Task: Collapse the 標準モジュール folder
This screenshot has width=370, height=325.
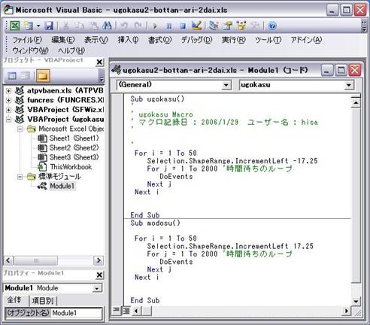Action: click(20, 177)
